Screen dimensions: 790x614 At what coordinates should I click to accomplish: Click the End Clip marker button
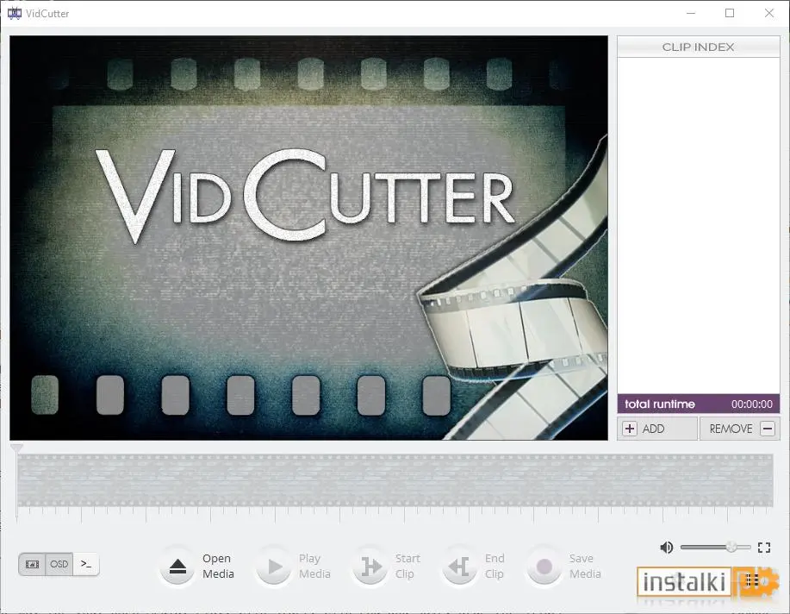(459, 567)
